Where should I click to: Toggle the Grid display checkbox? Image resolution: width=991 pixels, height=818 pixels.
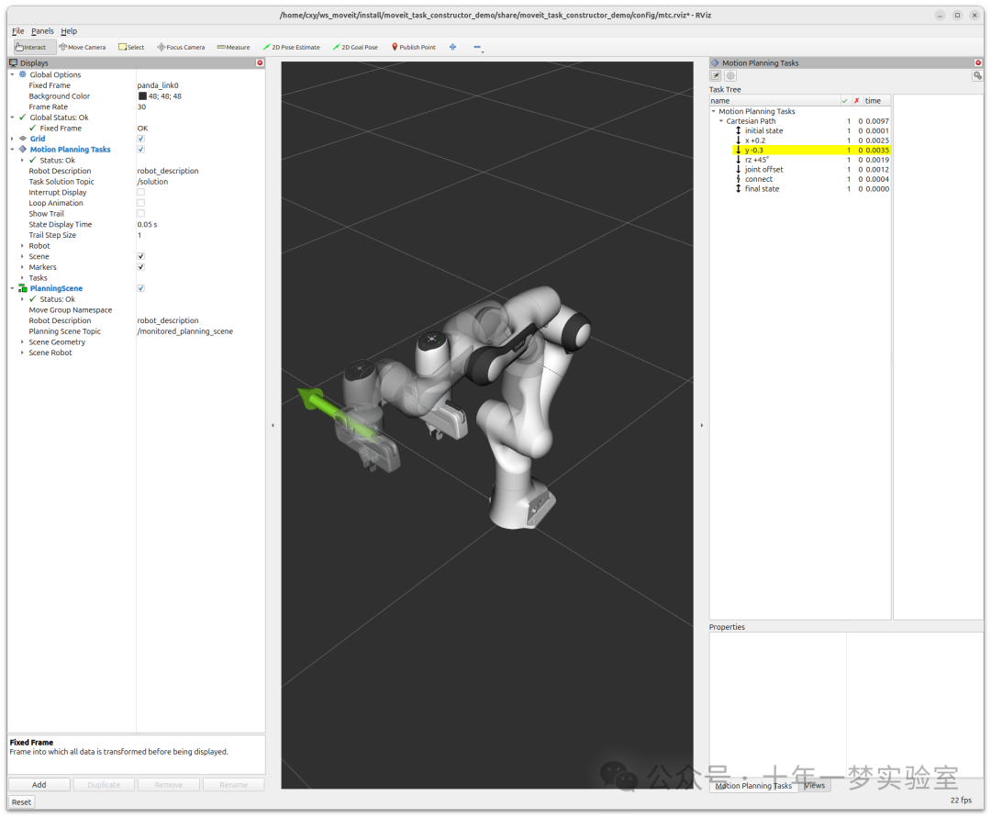[141, 139]
